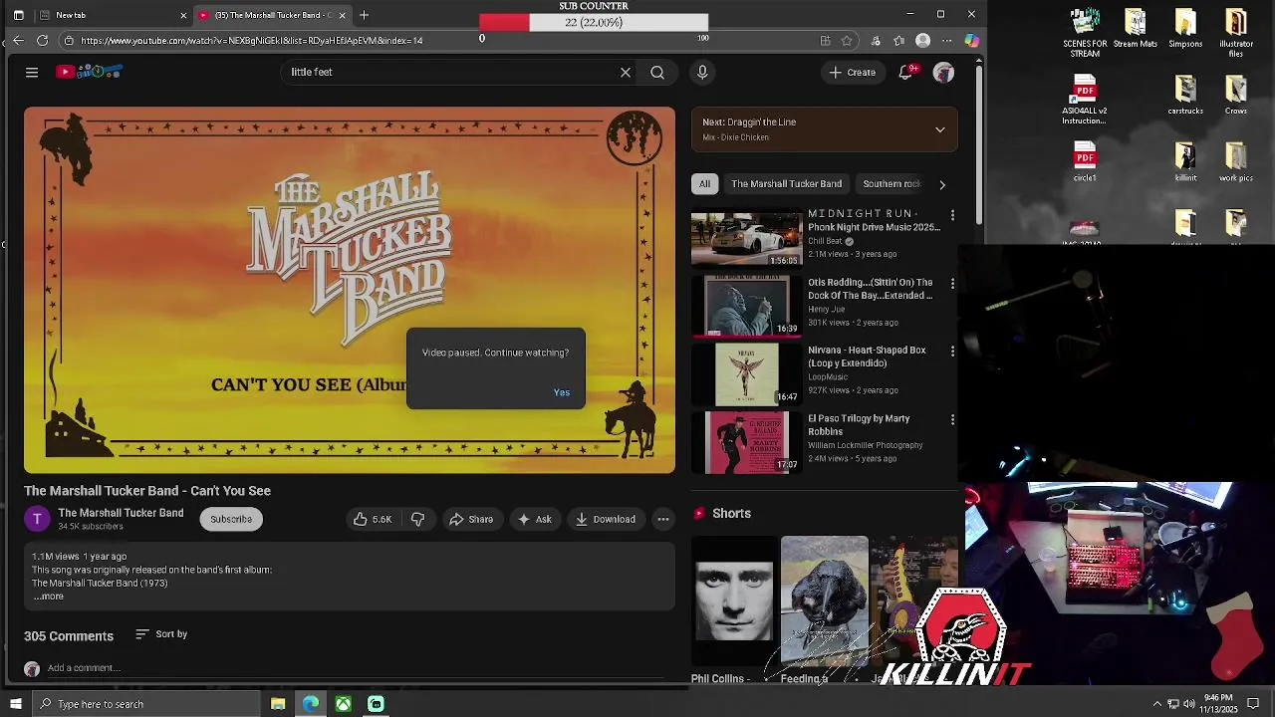Select 'The Marshall Tucker Band' filter chip
Screen dimensions: 1275x717
(786, 183)
